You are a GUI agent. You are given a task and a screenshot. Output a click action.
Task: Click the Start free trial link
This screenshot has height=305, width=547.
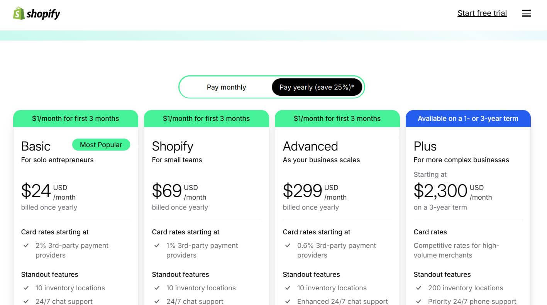(482, 13)
